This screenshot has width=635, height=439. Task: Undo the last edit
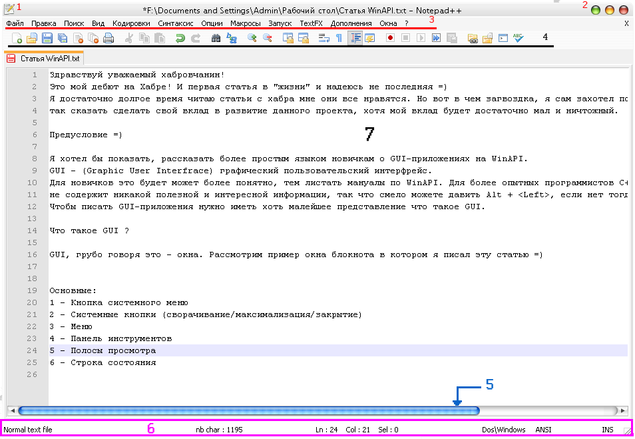[x=180, y=38]
